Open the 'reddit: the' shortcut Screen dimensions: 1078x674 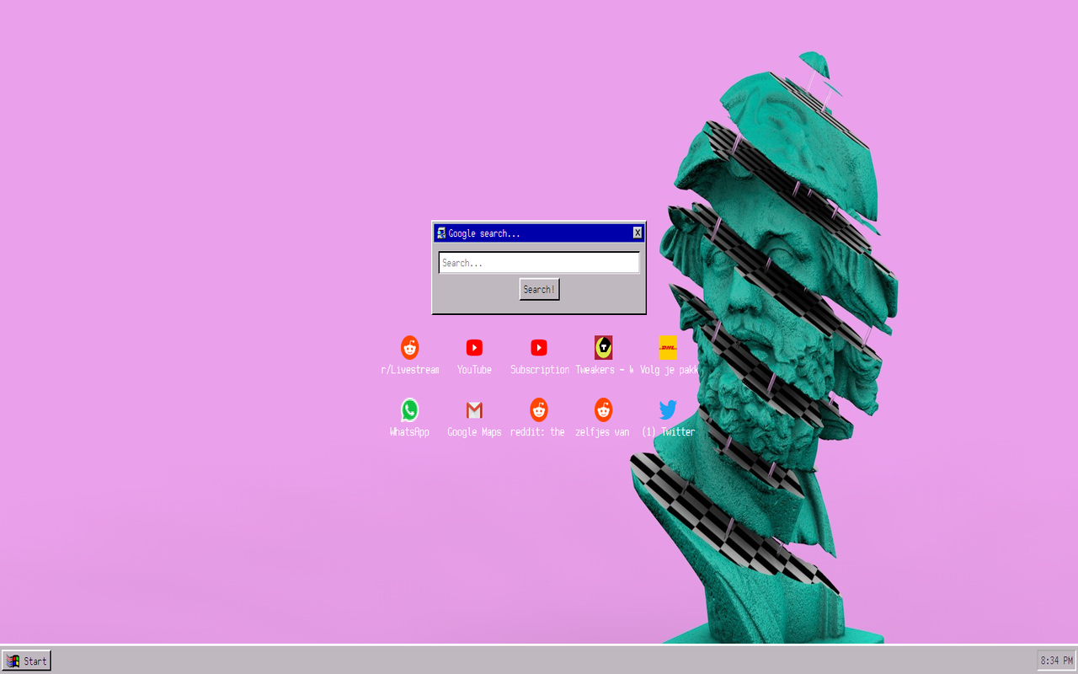pos(539,409)
